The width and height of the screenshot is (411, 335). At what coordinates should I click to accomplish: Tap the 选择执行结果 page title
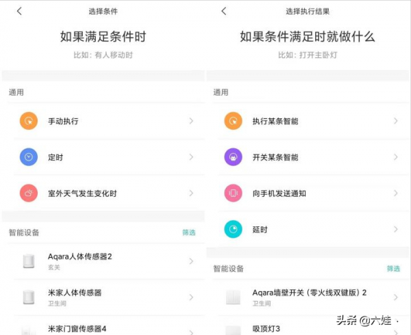[308, 11]
